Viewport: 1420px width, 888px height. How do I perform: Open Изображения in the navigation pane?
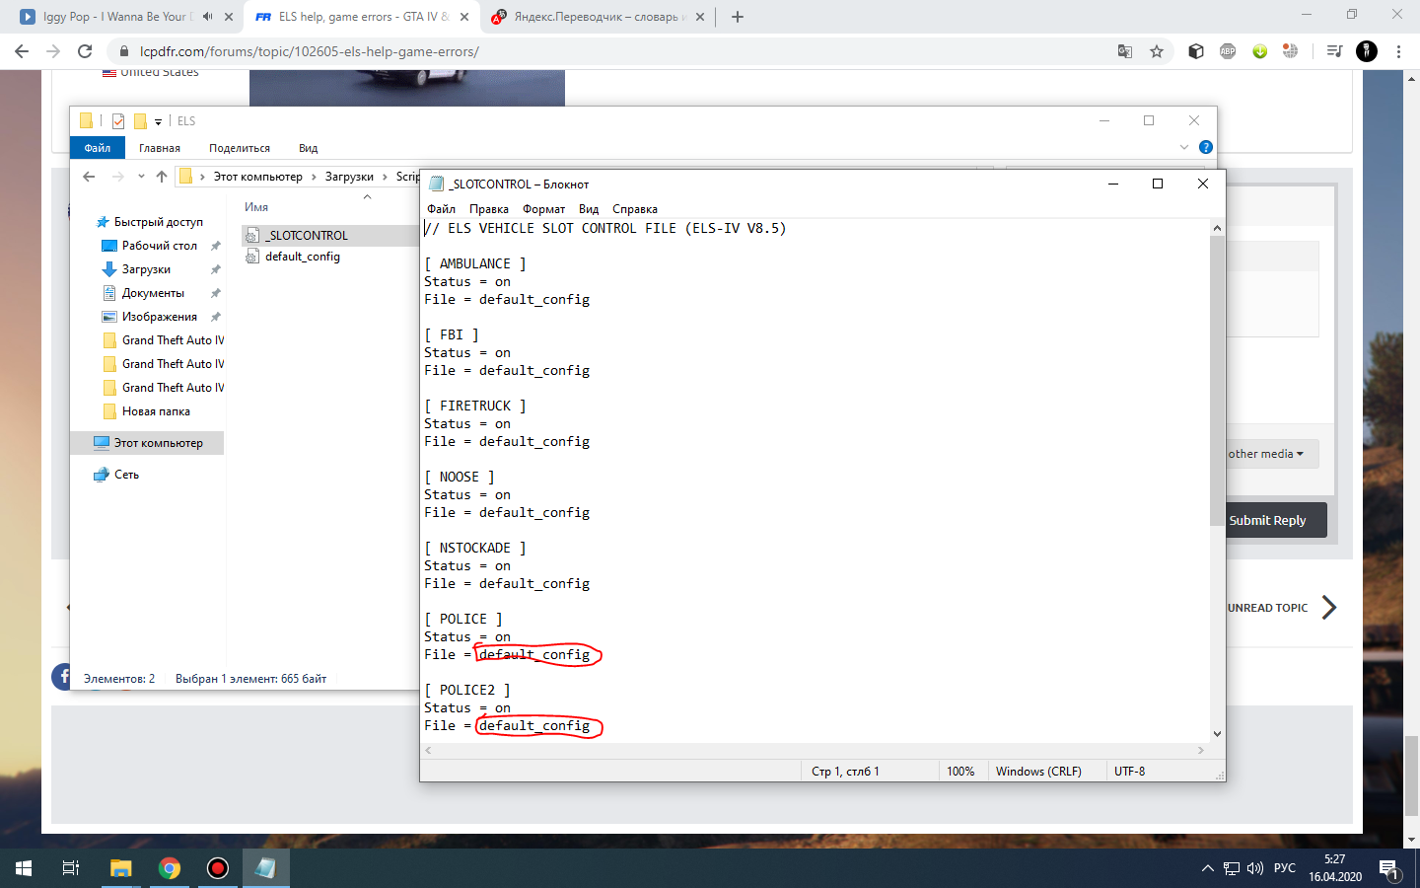click(160, 317)
